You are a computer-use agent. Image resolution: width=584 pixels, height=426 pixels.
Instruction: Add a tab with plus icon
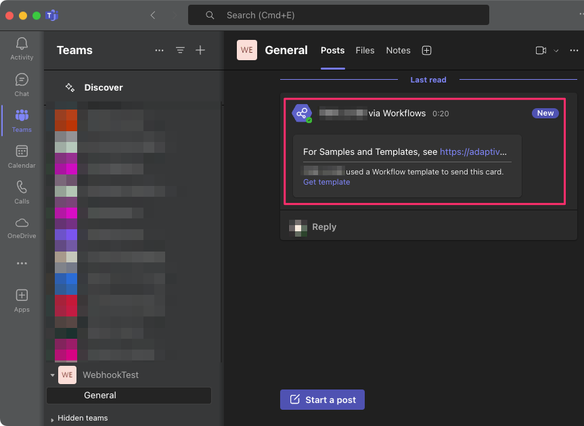(426, 50)
